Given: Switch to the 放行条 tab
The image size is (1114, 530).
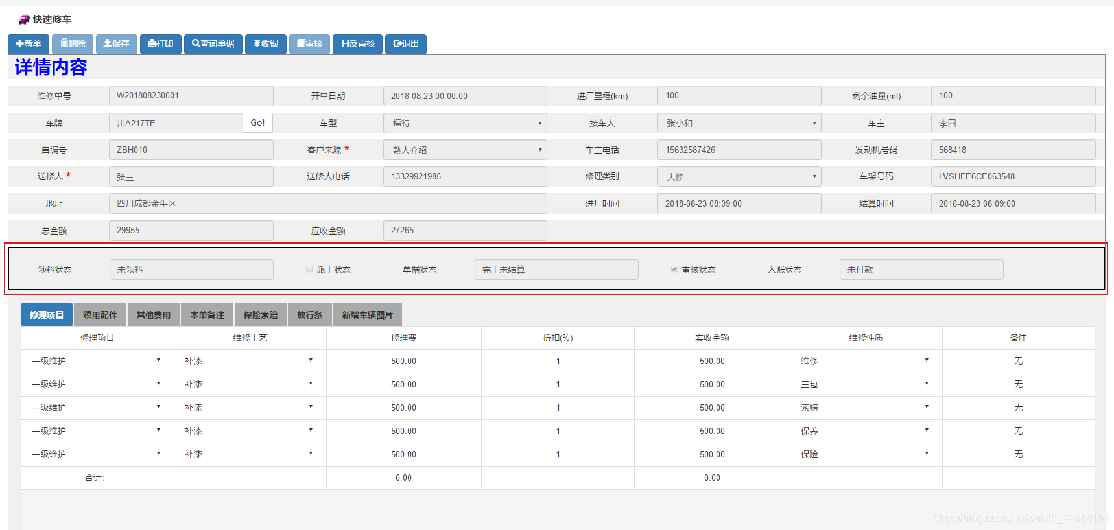Looking at the screenshot, I should tap(310, 315).
